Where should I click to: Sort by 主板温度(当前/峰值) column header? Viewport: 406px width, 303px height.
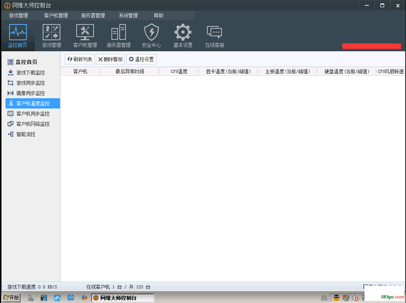tap(288, 71)
